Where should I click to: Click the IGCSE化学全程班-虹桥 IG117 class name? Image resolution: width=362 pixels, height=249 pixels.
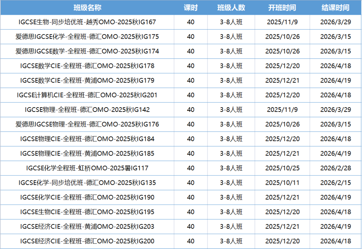click(x=87, y=168)
